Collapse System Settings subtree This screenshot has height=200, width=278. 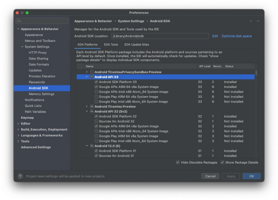pyautogui.click(x=22, y=47)
